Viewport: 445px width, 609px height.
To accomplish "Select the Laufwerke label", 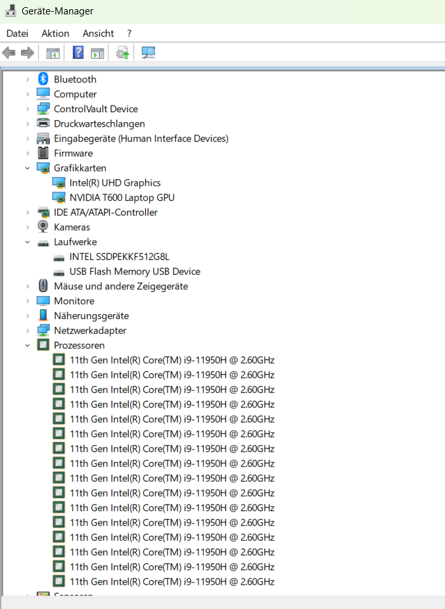I will (75, 241).
